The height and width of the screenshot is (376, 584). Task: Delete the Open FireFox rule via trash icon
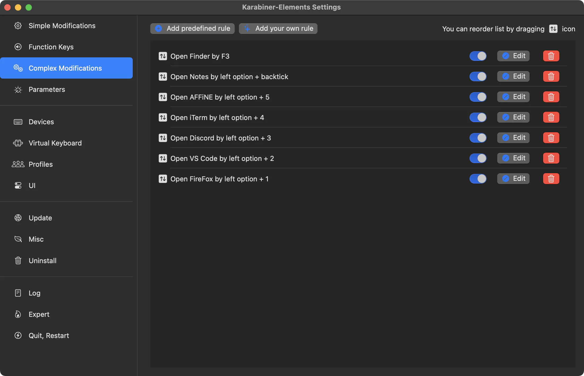coord(551,179)
